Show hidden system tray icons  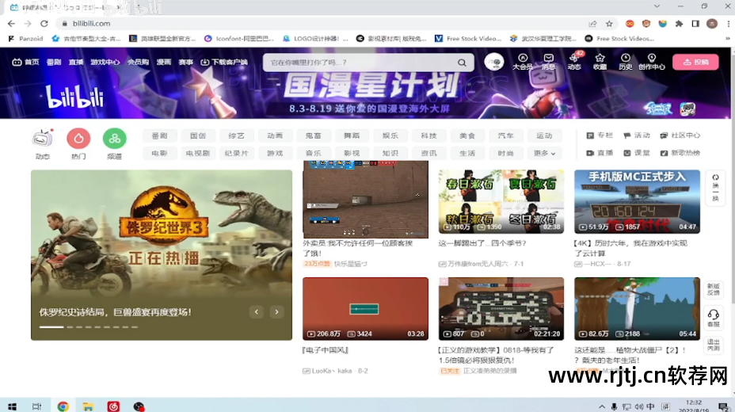click(601, 406)
